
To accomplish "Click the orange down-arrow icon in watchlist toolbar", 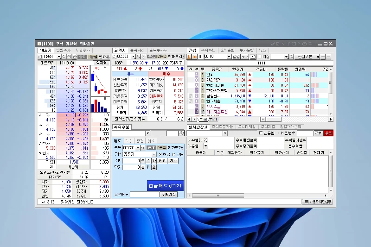I will click(x=189, y=57).
